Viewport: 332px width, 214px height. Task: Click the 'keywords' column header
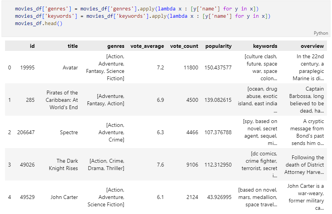[265, 46]
